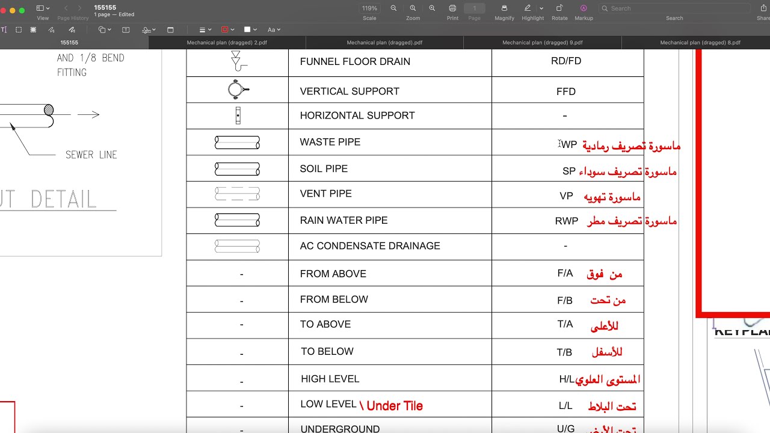Toggle the Markup toolbar
Viewport: 770px width, 433px height.
pos(584,8)
